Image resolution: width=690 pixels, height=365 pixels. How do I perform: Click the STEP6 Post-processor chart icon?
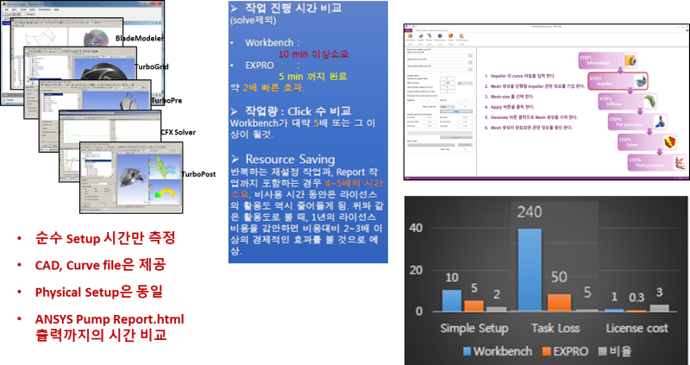pos(680,162)
